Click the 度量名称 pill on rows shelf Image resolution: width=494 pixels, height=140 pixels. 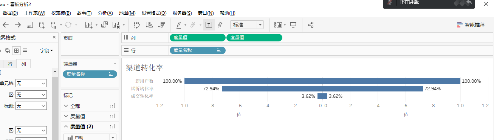[x=198, y=50]
